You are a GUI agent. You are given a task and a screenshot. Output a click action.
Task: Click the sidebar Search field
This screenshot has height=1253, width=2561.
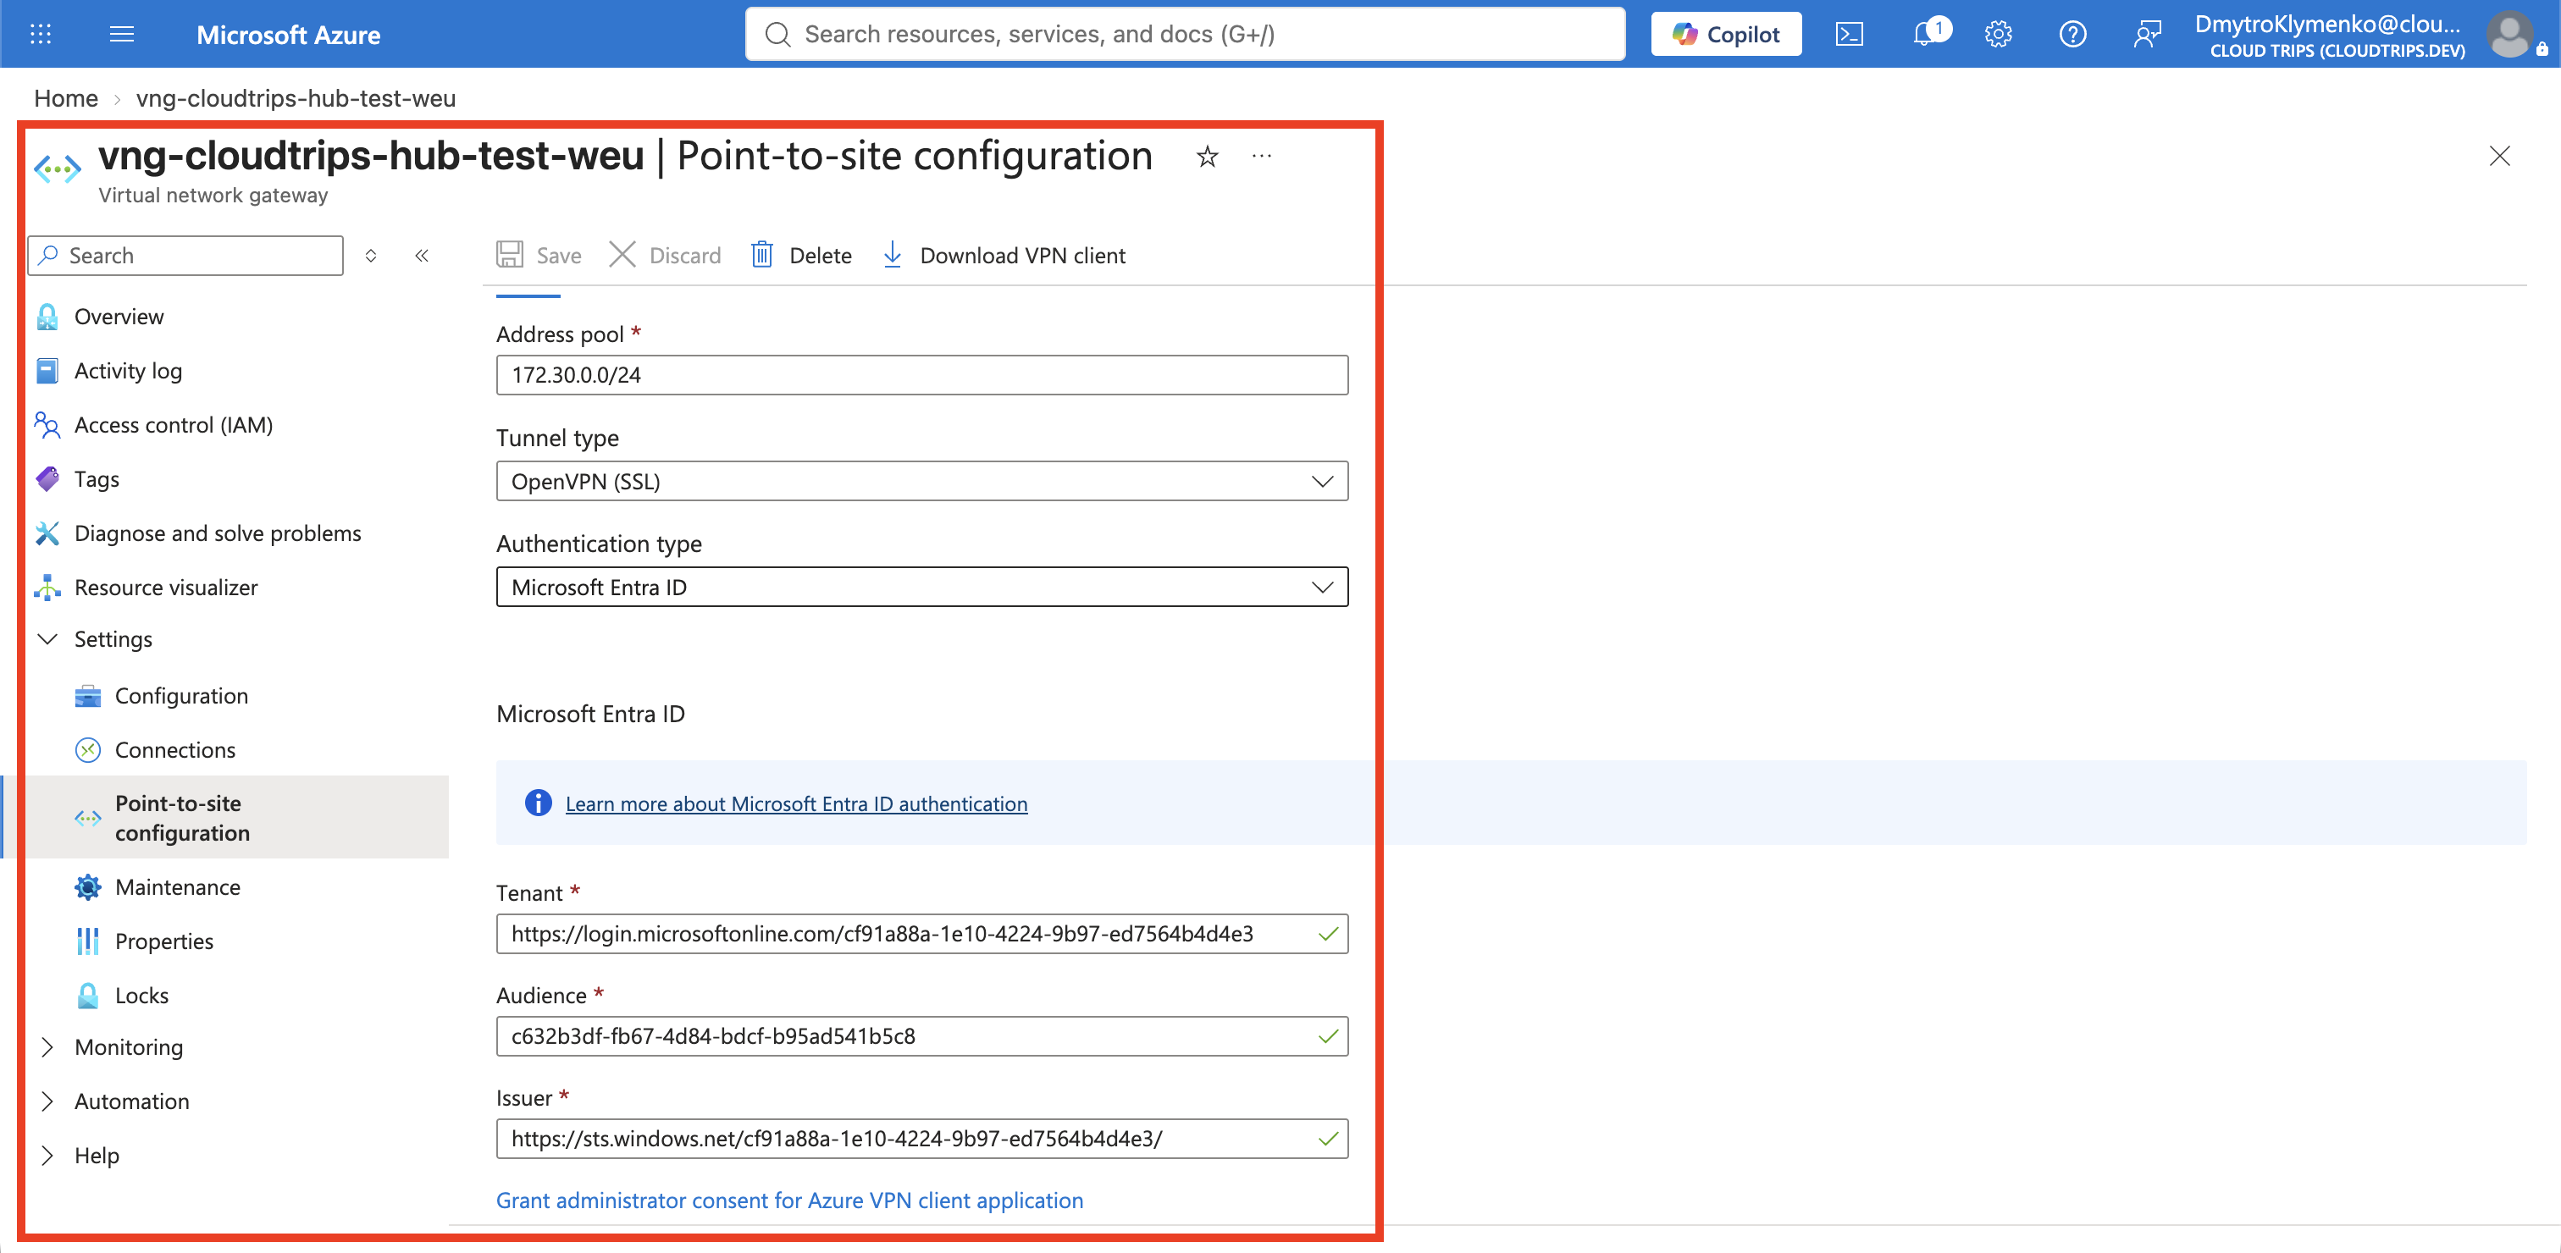186,256
